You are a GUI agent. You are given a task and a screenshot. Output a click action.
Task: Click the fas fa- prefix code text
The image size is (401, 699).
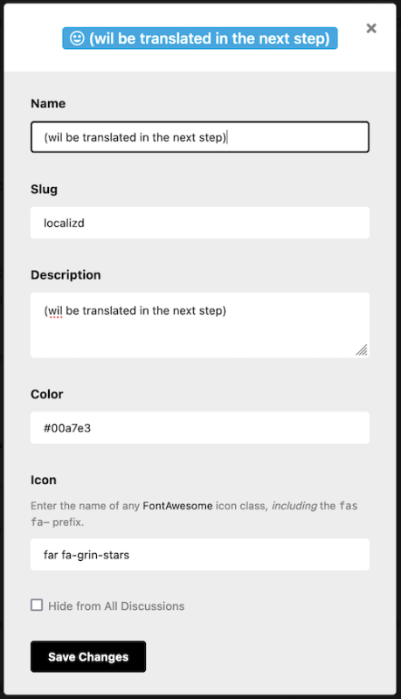tap(194, 514)
